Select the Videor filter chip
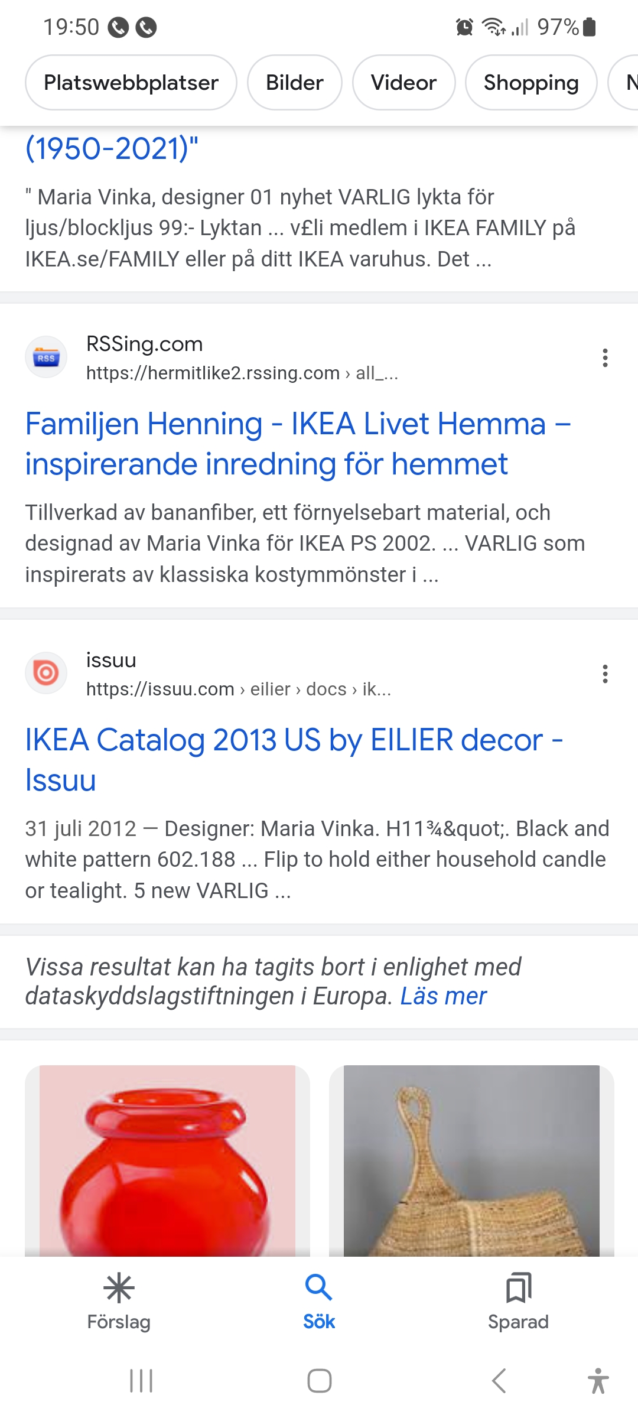 click(x=403, y=83)
